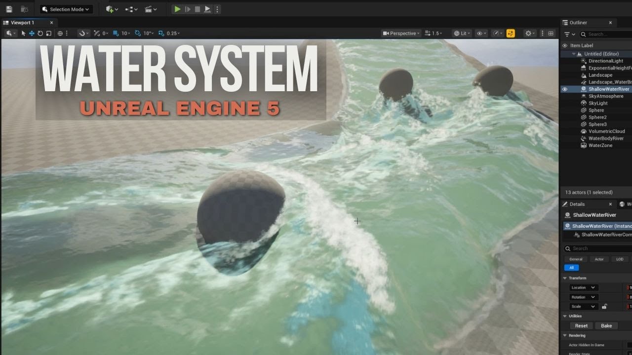Viewport: 632px width, 355px height.
Task: Select the LOD filter button
Action: click(x=620, y=259)
